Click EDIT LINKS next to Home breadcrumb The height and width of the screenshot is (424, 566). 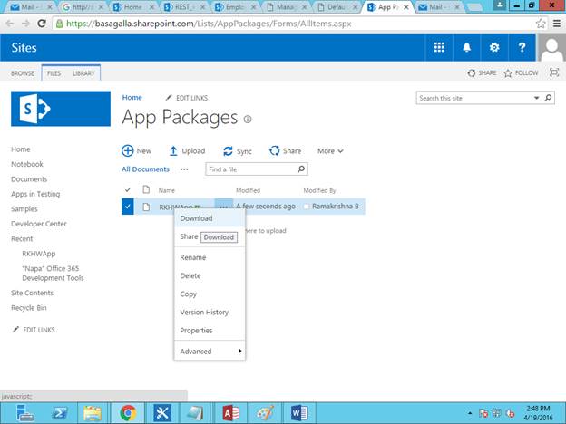pos(187,98)
